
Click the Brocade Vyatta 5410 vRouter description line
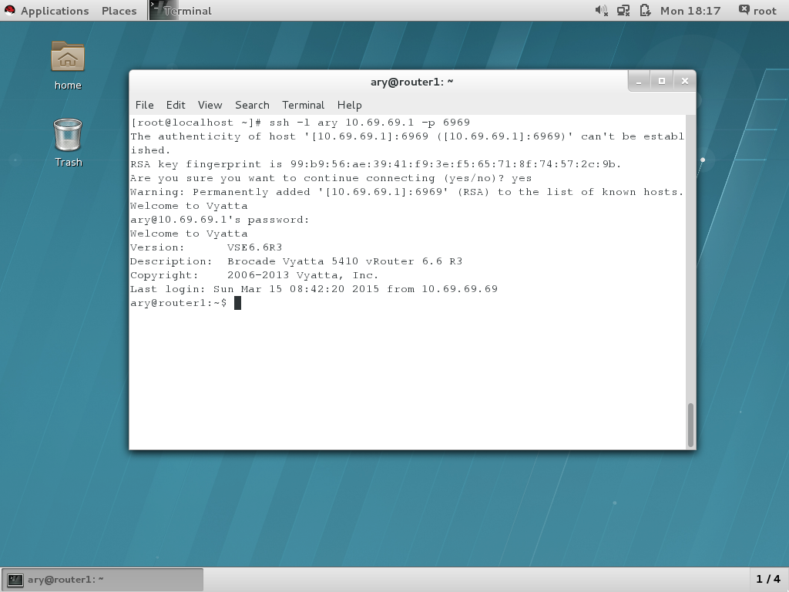tap(296, 261)
